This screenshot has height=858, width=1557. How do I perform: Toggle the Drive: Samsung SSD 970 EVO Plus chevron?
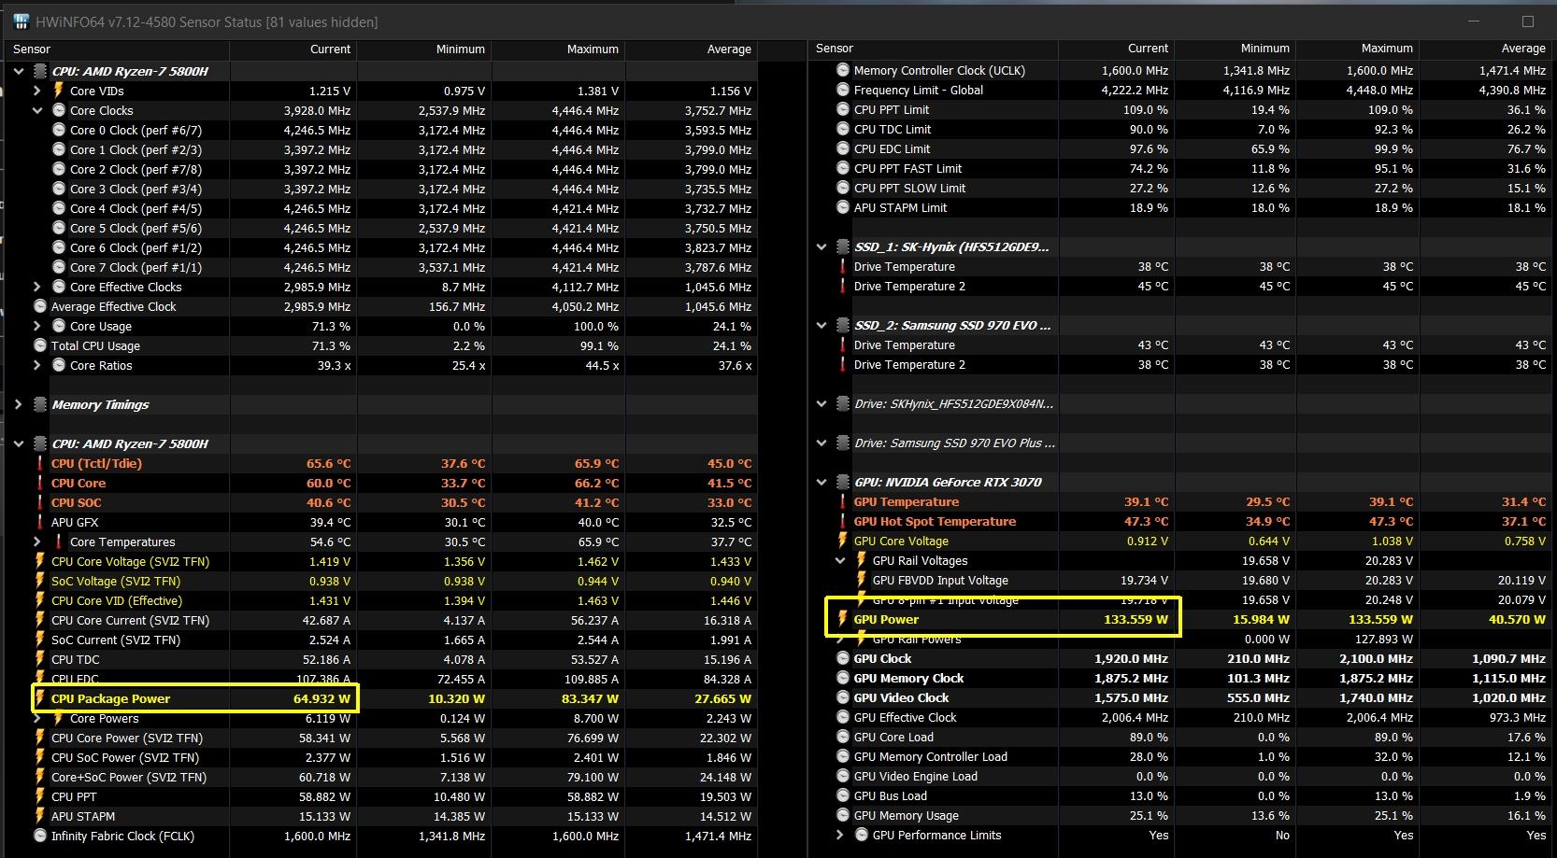coord(821,443)
